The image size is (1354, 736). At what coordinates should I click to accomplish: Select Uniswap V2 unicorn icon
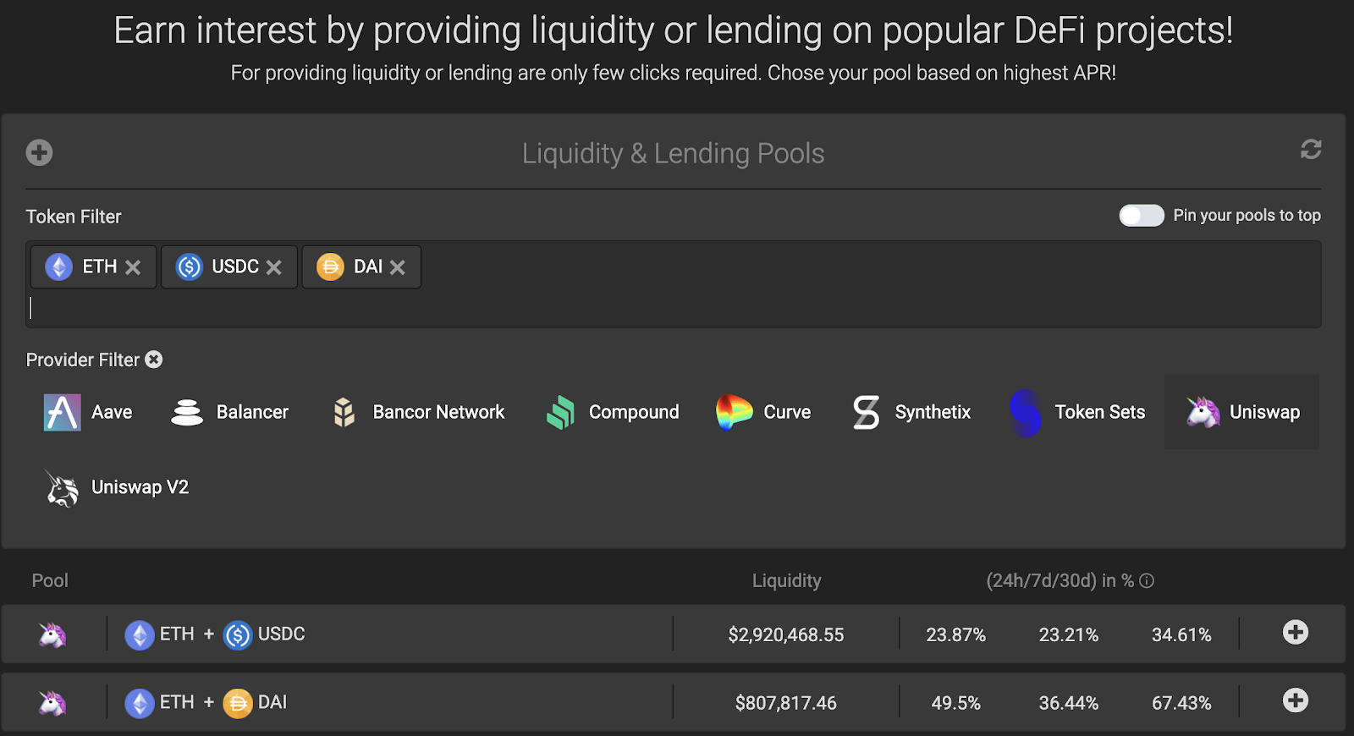63,488
